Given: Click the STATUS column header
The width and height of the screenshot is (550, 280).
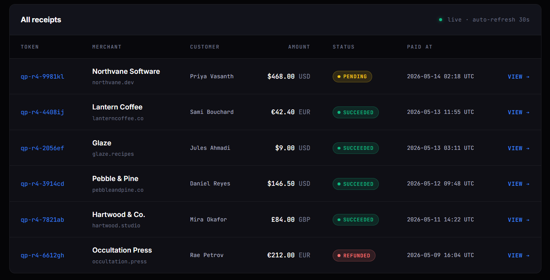Looking at the screenshot, I should click(x=343, y=47).
